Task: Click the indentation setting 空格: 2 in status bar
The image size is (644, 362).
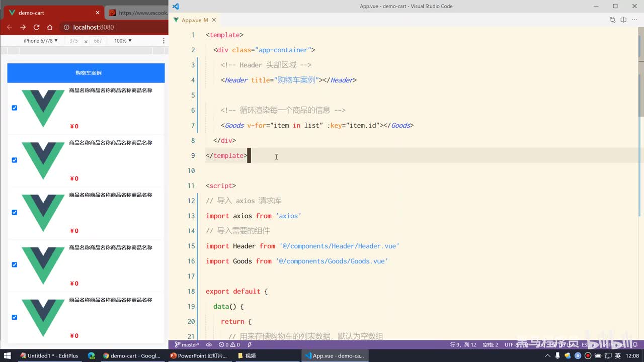Action: tap(490, 345)
